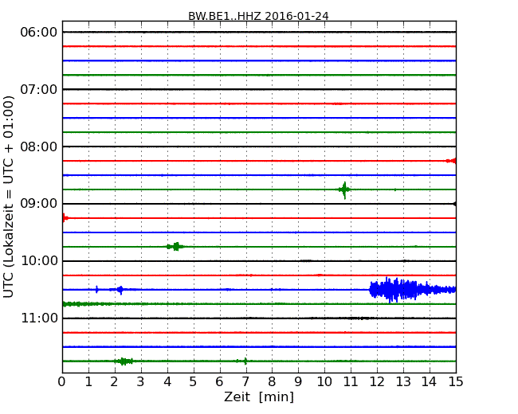Select the 07:00 time label
Image resolution: width=518 pixels, height=414 pixels.
coord(39,89)
